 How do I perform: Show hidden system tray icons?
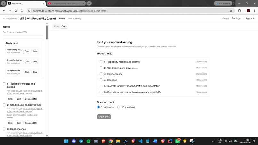tap(213, 141)
